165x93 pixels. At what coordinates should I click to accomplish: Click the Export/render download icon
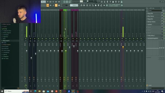click(x=121, y=2)
